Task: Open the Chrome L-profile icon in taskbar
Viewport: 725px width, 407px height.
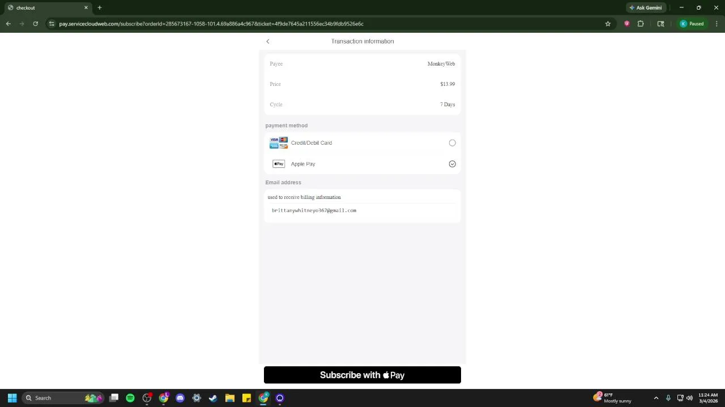Action: point(164,398)
